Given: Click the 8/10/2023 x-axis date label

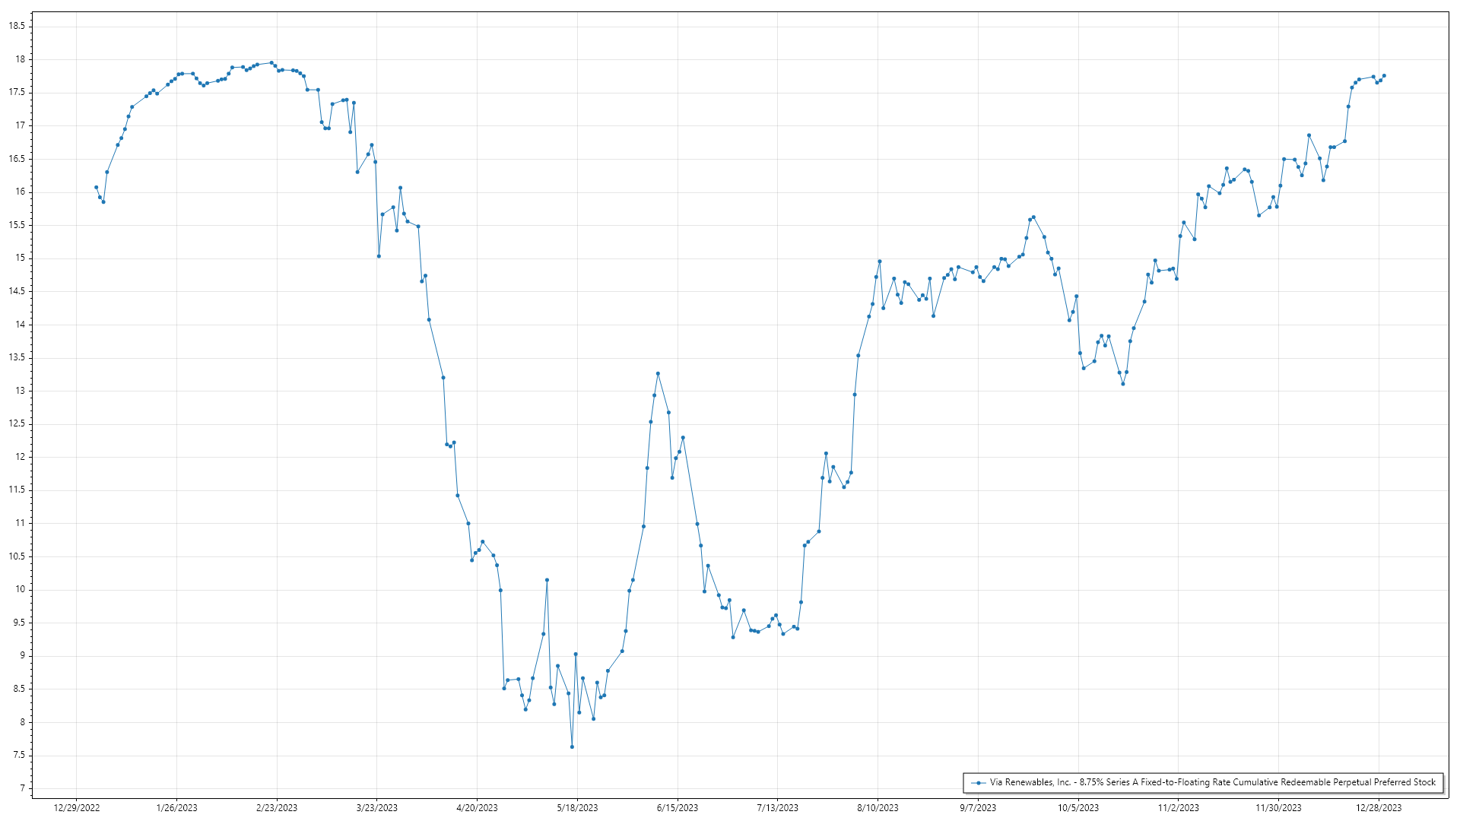Looking at the screenshot, I should point(878,807).
